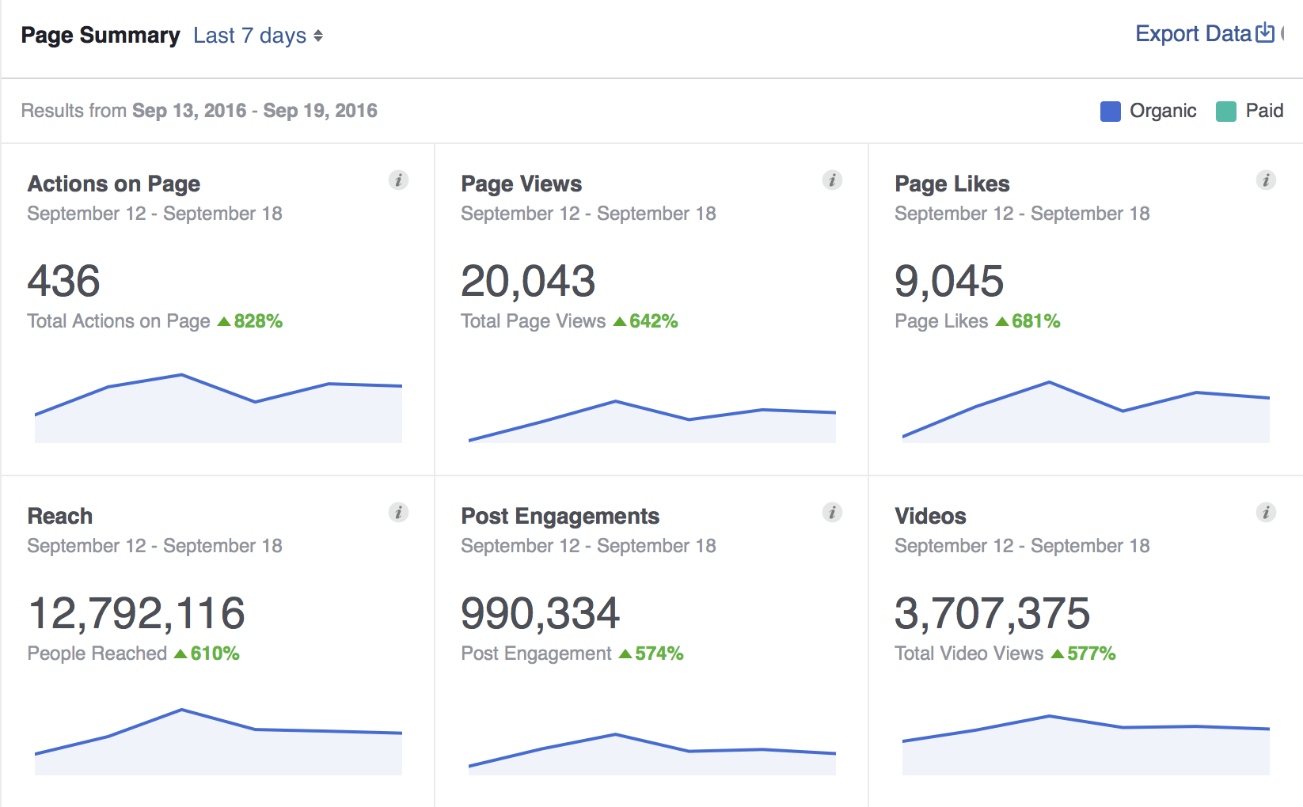This screenshot has height=807, width=1303.
Task: Click the Page Likes info icon
Action: 1266,180
